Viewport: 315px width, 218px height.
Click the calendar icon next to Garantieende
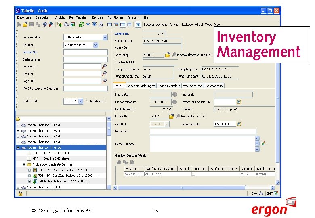[x=239, y=124]
